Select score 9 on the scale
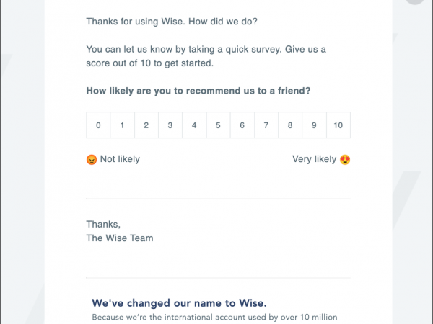 (314, 125)
